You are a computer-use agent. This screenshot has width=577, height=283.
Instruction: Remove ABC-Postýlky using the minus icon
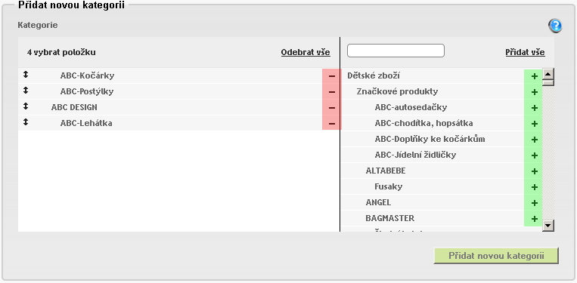[x=331, y=92]
